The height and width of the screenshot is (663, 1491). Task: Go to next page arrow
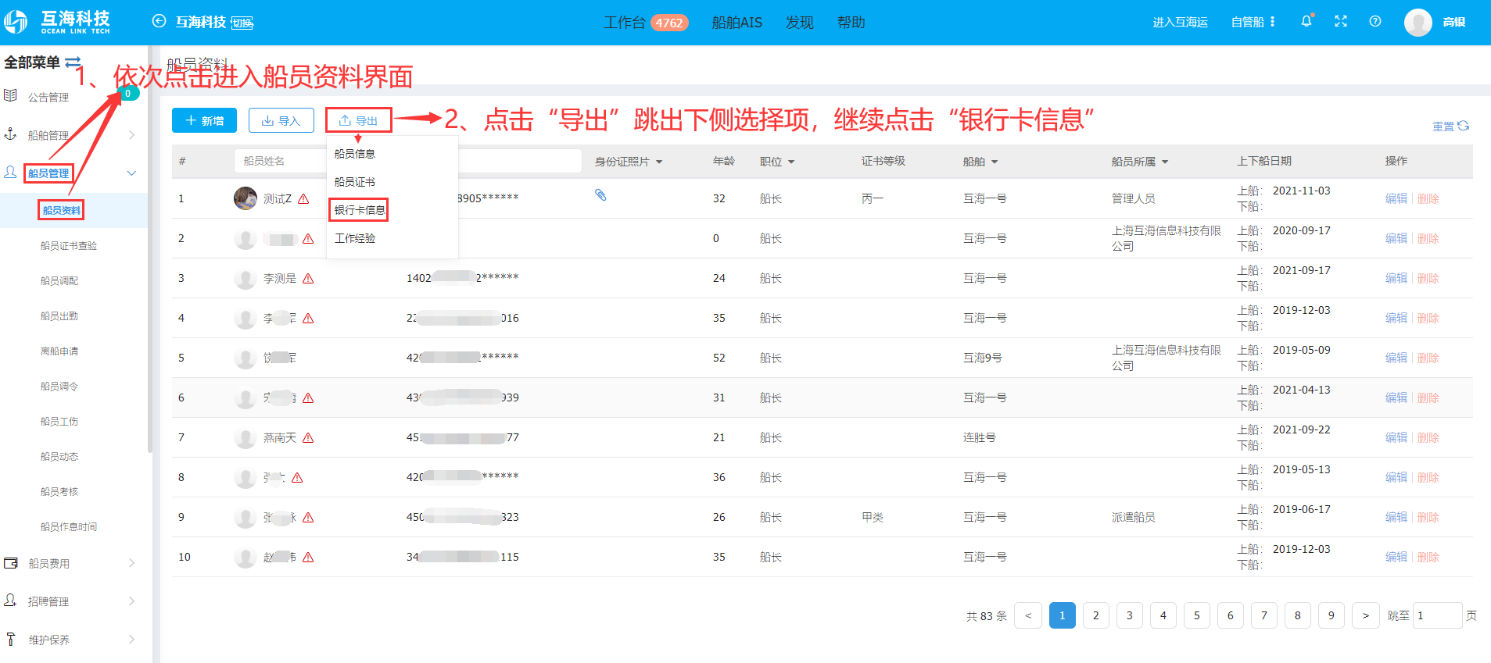coord(1365,615)
